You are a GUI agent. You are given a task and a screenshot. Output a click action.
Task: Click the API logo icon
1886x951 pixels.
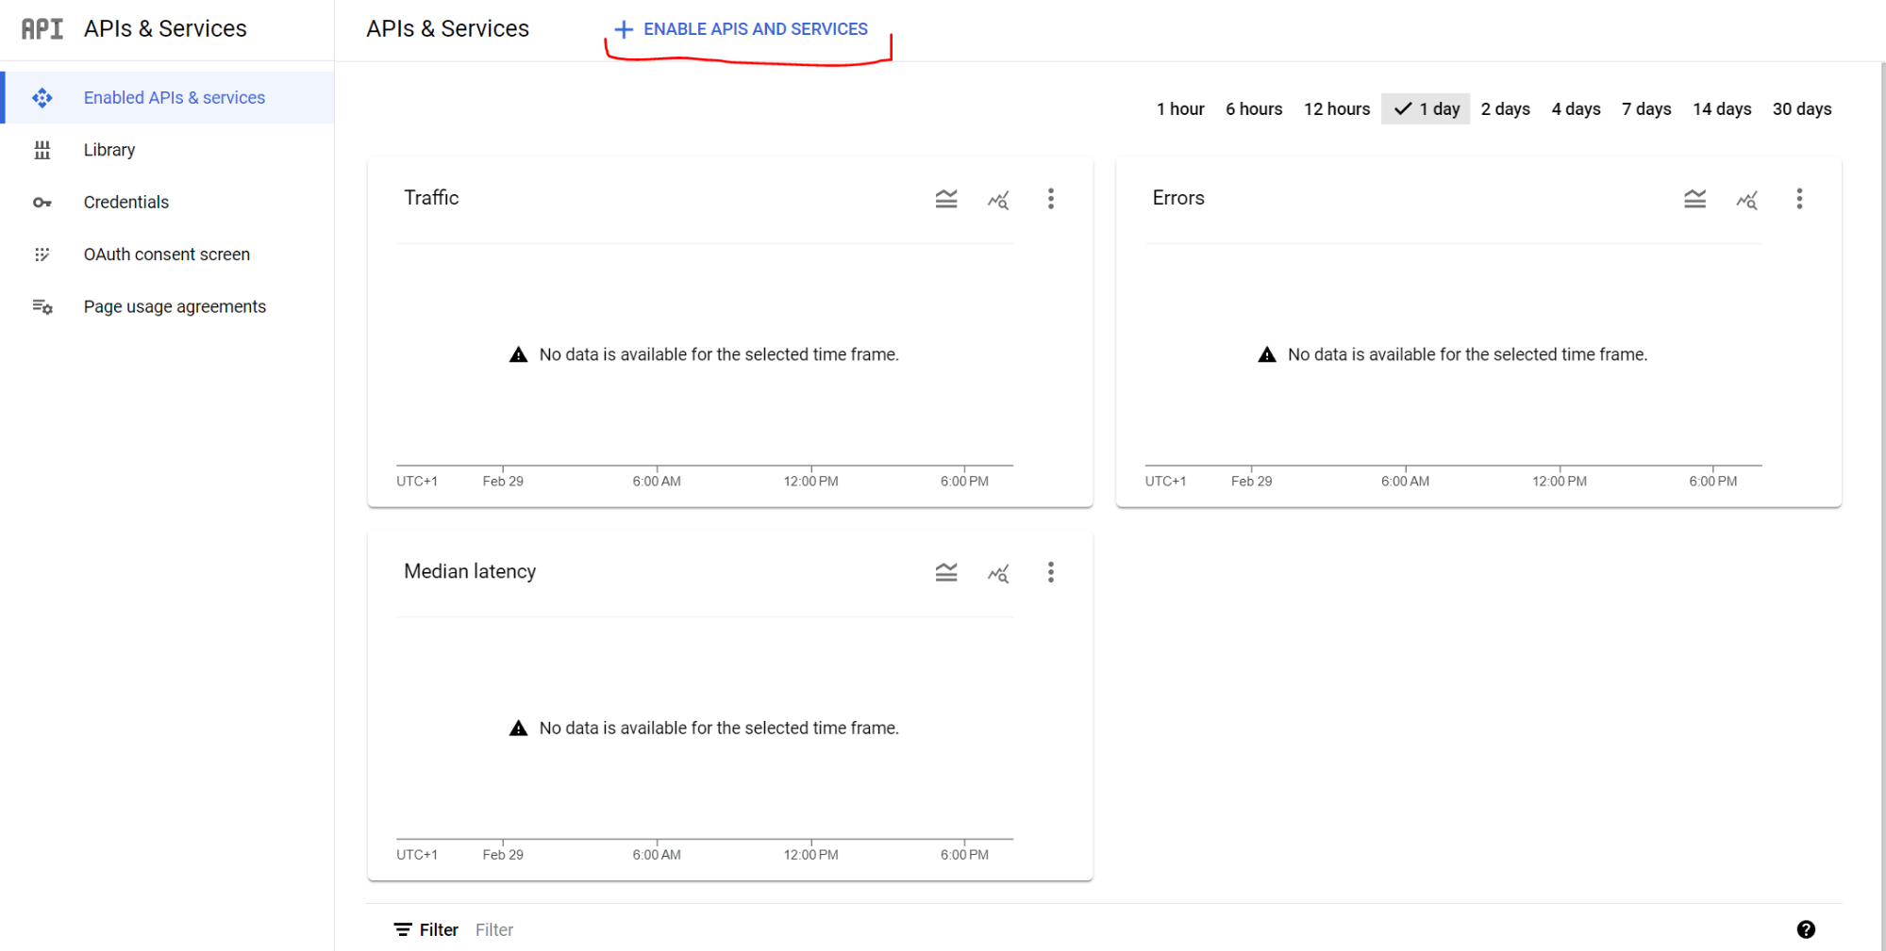(x=42, y=29)
